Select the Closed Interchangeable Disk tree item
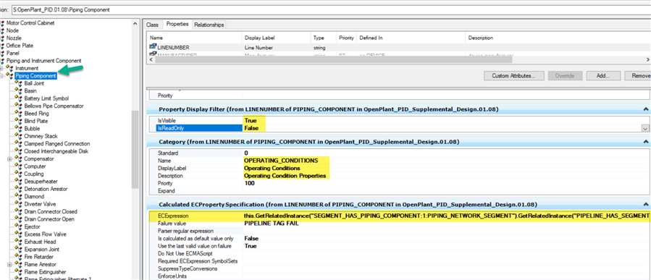 coord(56,151)
